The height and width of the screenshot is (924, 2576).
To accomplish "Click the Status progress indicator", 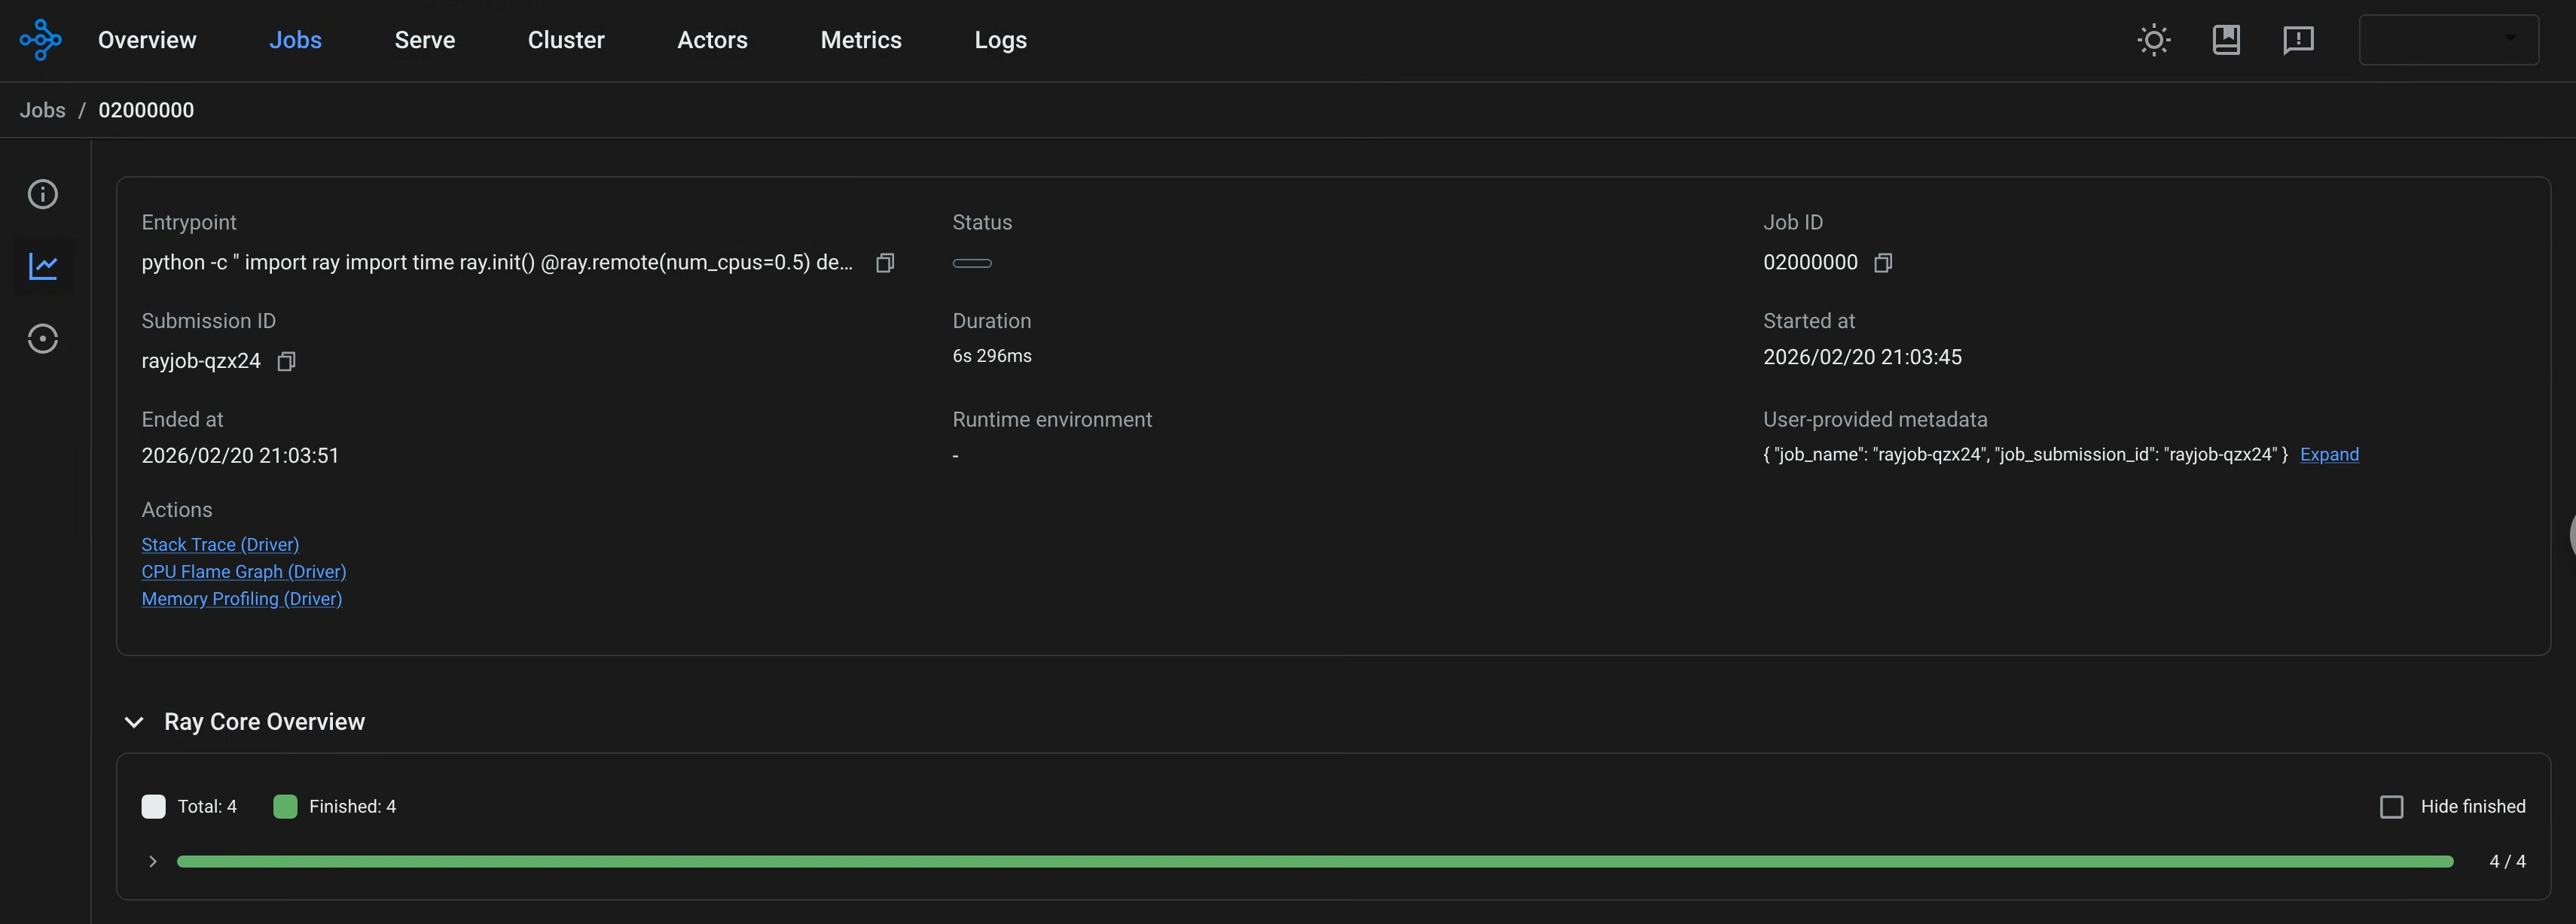I will coord(973,263).
